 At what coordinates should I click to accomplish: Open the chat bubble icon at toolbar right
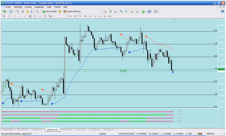[x=223, y=11]
